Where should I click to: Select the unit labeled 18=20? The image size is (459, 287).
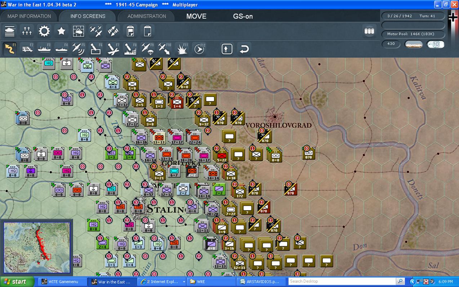(x=186, y=155)
